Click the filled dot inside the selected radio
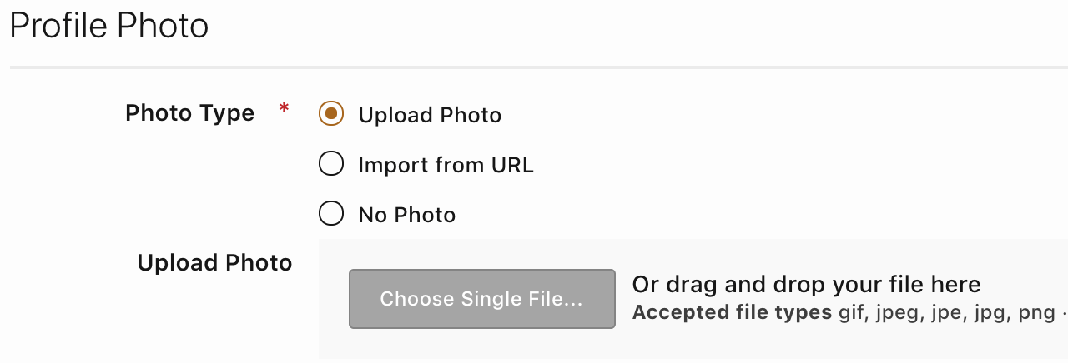The image size is (1068, 363). [x=331, y=114]
